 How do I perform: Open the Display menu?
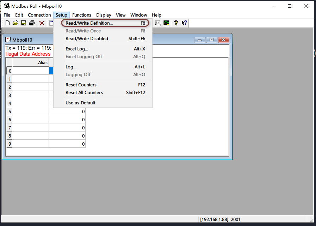pos(104,15)
